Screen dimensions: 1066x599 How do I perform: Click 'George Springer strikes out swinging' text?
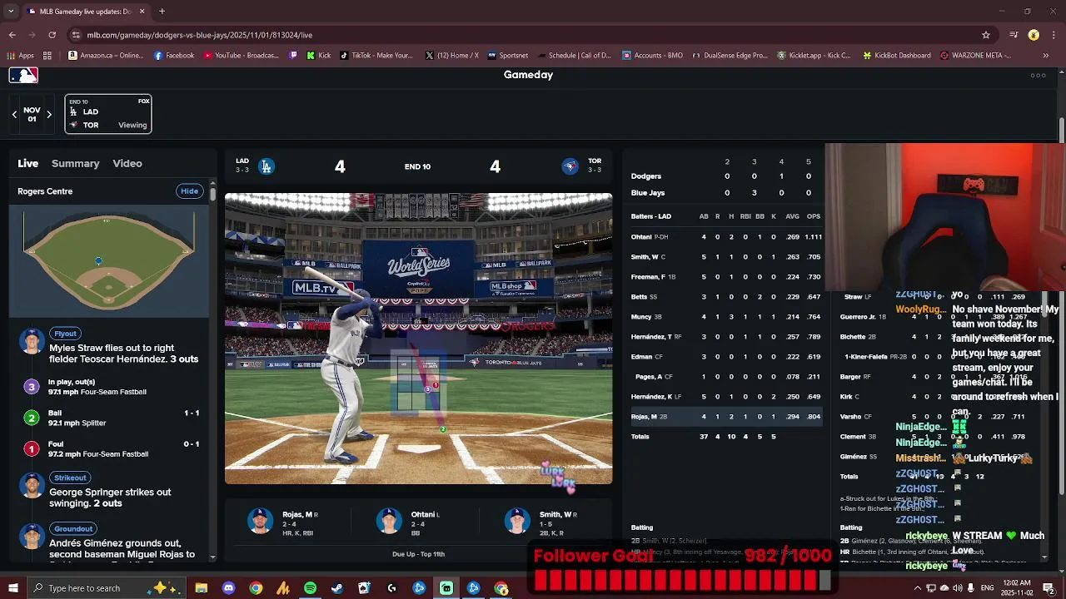click(110, 498)
